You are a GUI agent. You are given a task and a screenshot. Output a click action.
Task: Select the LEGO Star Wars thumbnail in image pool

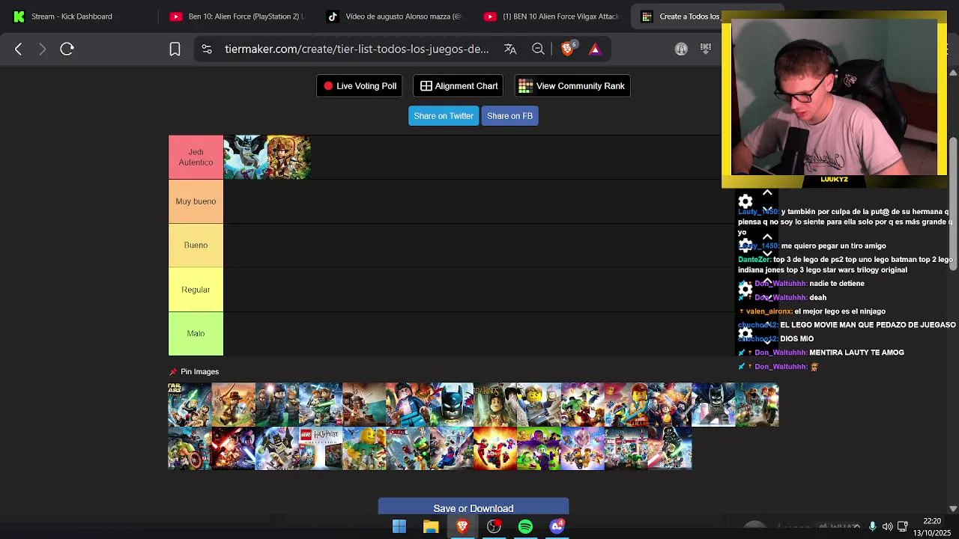tap(190, 405)
